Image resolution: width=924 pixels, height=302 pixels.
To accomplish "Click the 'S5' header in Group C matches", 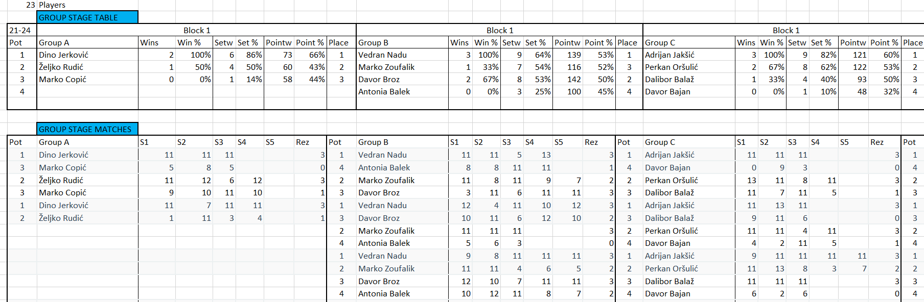I will [844, 142].
